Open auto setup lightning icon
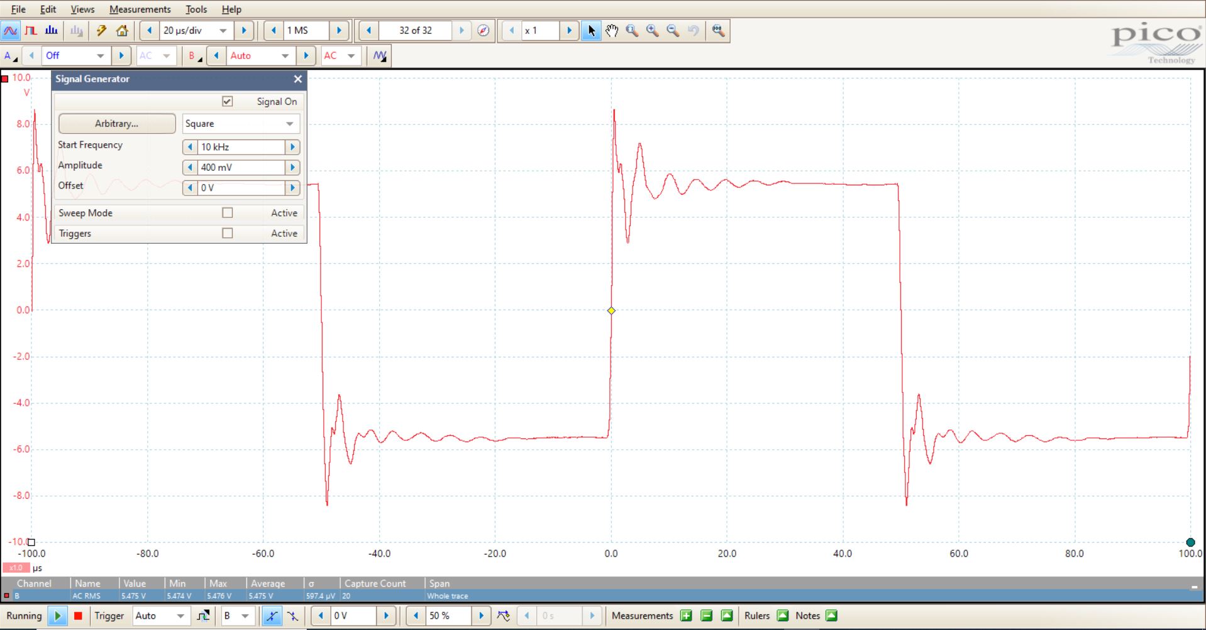 [101, 31]
